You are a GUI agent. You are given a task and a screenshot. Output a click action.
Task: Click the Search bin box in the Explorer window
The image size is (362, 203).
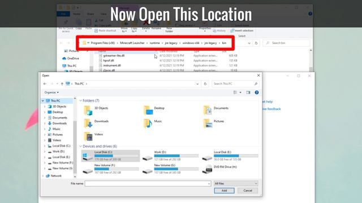click(286, 43)
